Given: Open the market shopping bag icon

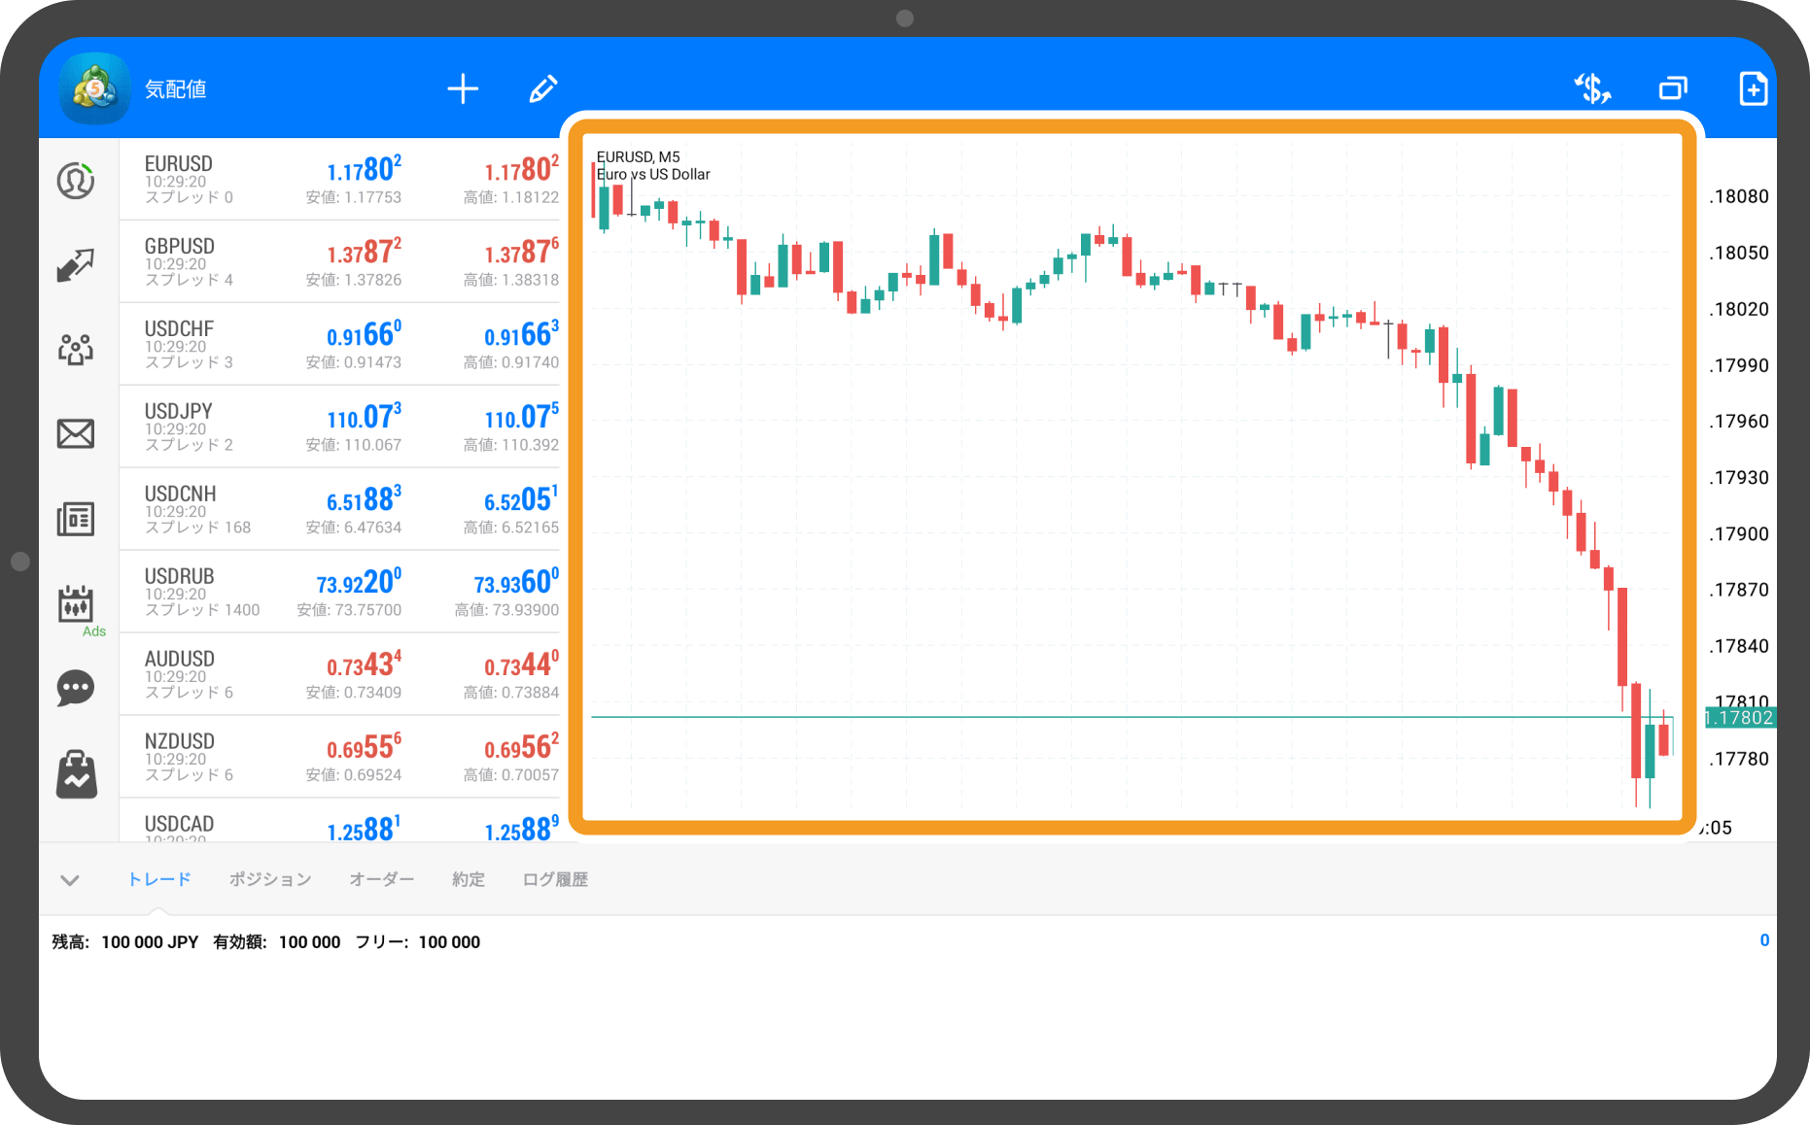Looking at the screenshot, I should [76, 774].
